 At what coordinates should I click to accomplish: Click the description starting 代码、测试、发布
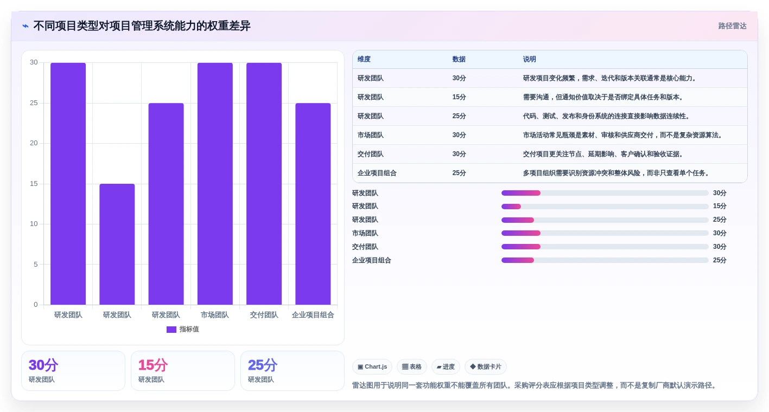click(x=607, y=116)
